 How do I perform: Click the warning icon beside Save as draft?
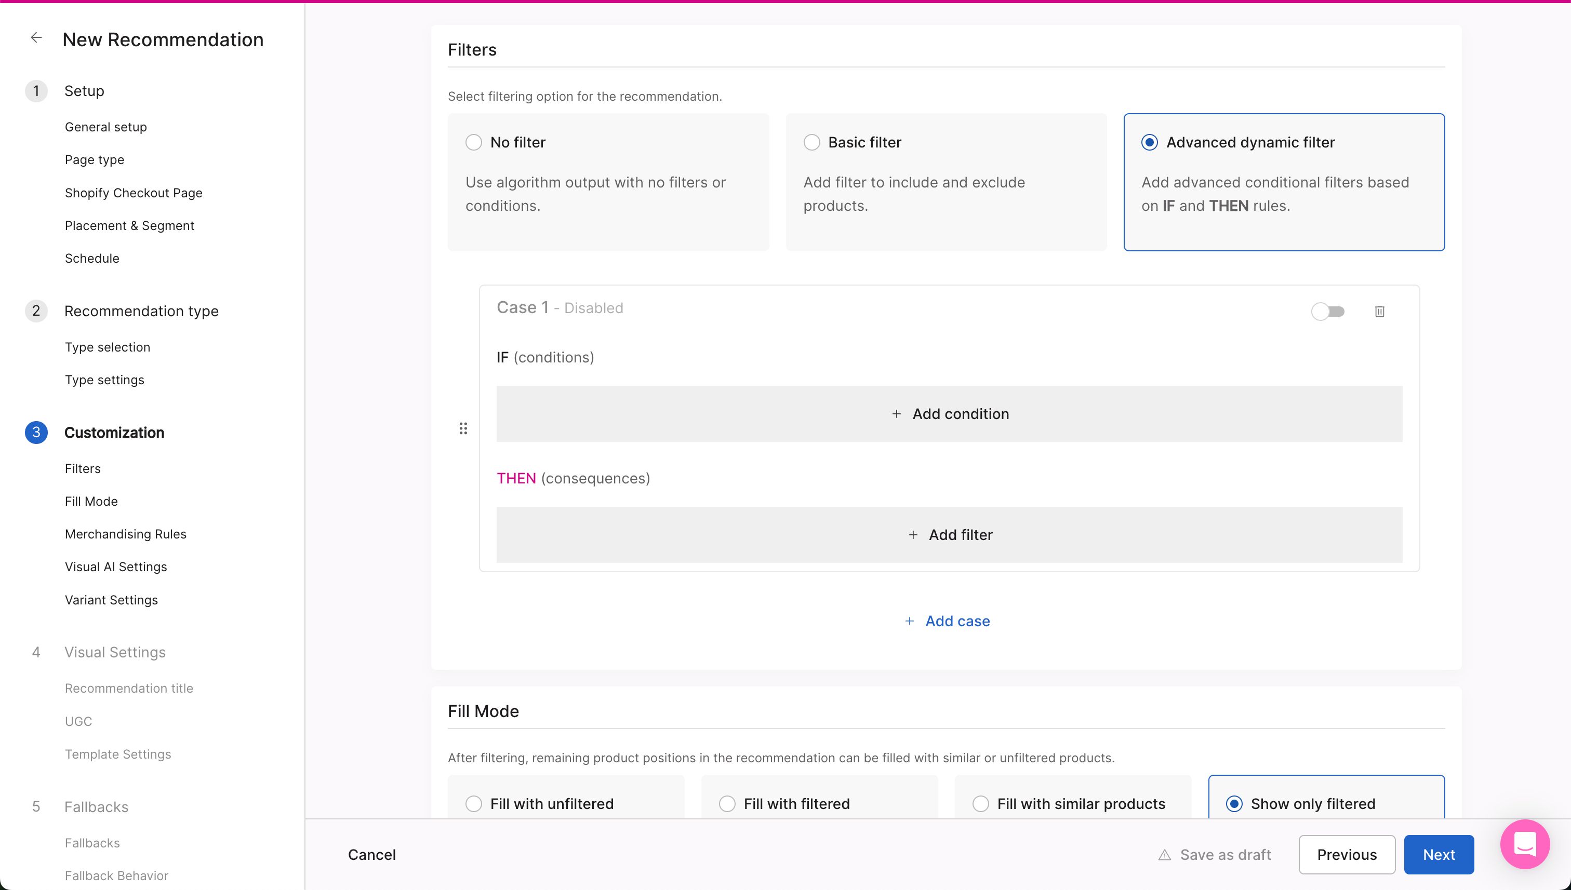(x=1164, y=855)
